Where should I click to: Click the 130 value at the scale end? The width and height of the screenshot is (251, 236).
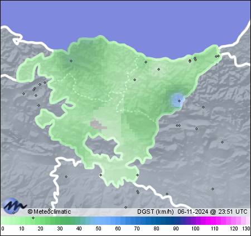246,229
